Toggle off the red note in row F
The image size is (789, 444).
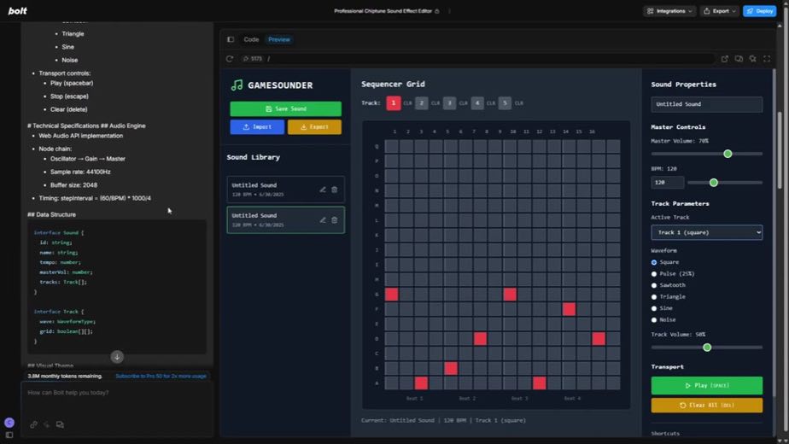[x=569, y=309]
